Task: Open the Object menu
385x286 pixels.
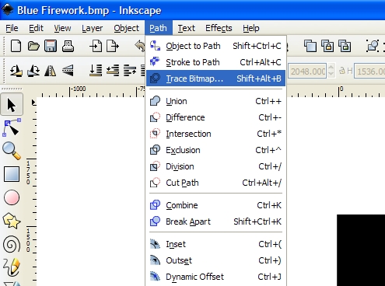Action: tap(126, 28)
